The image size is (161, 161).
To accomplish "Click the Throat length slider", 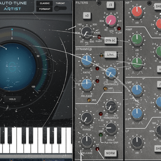I will click(x=60, y=8).
